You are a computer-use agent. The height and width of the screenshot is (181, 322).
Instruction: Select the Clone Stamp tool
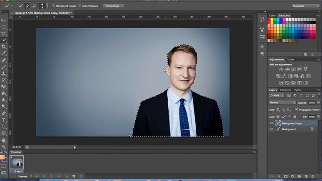(4, 73)
